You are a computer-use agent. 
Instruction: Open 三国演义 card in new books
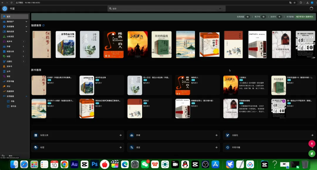point(245,85)
